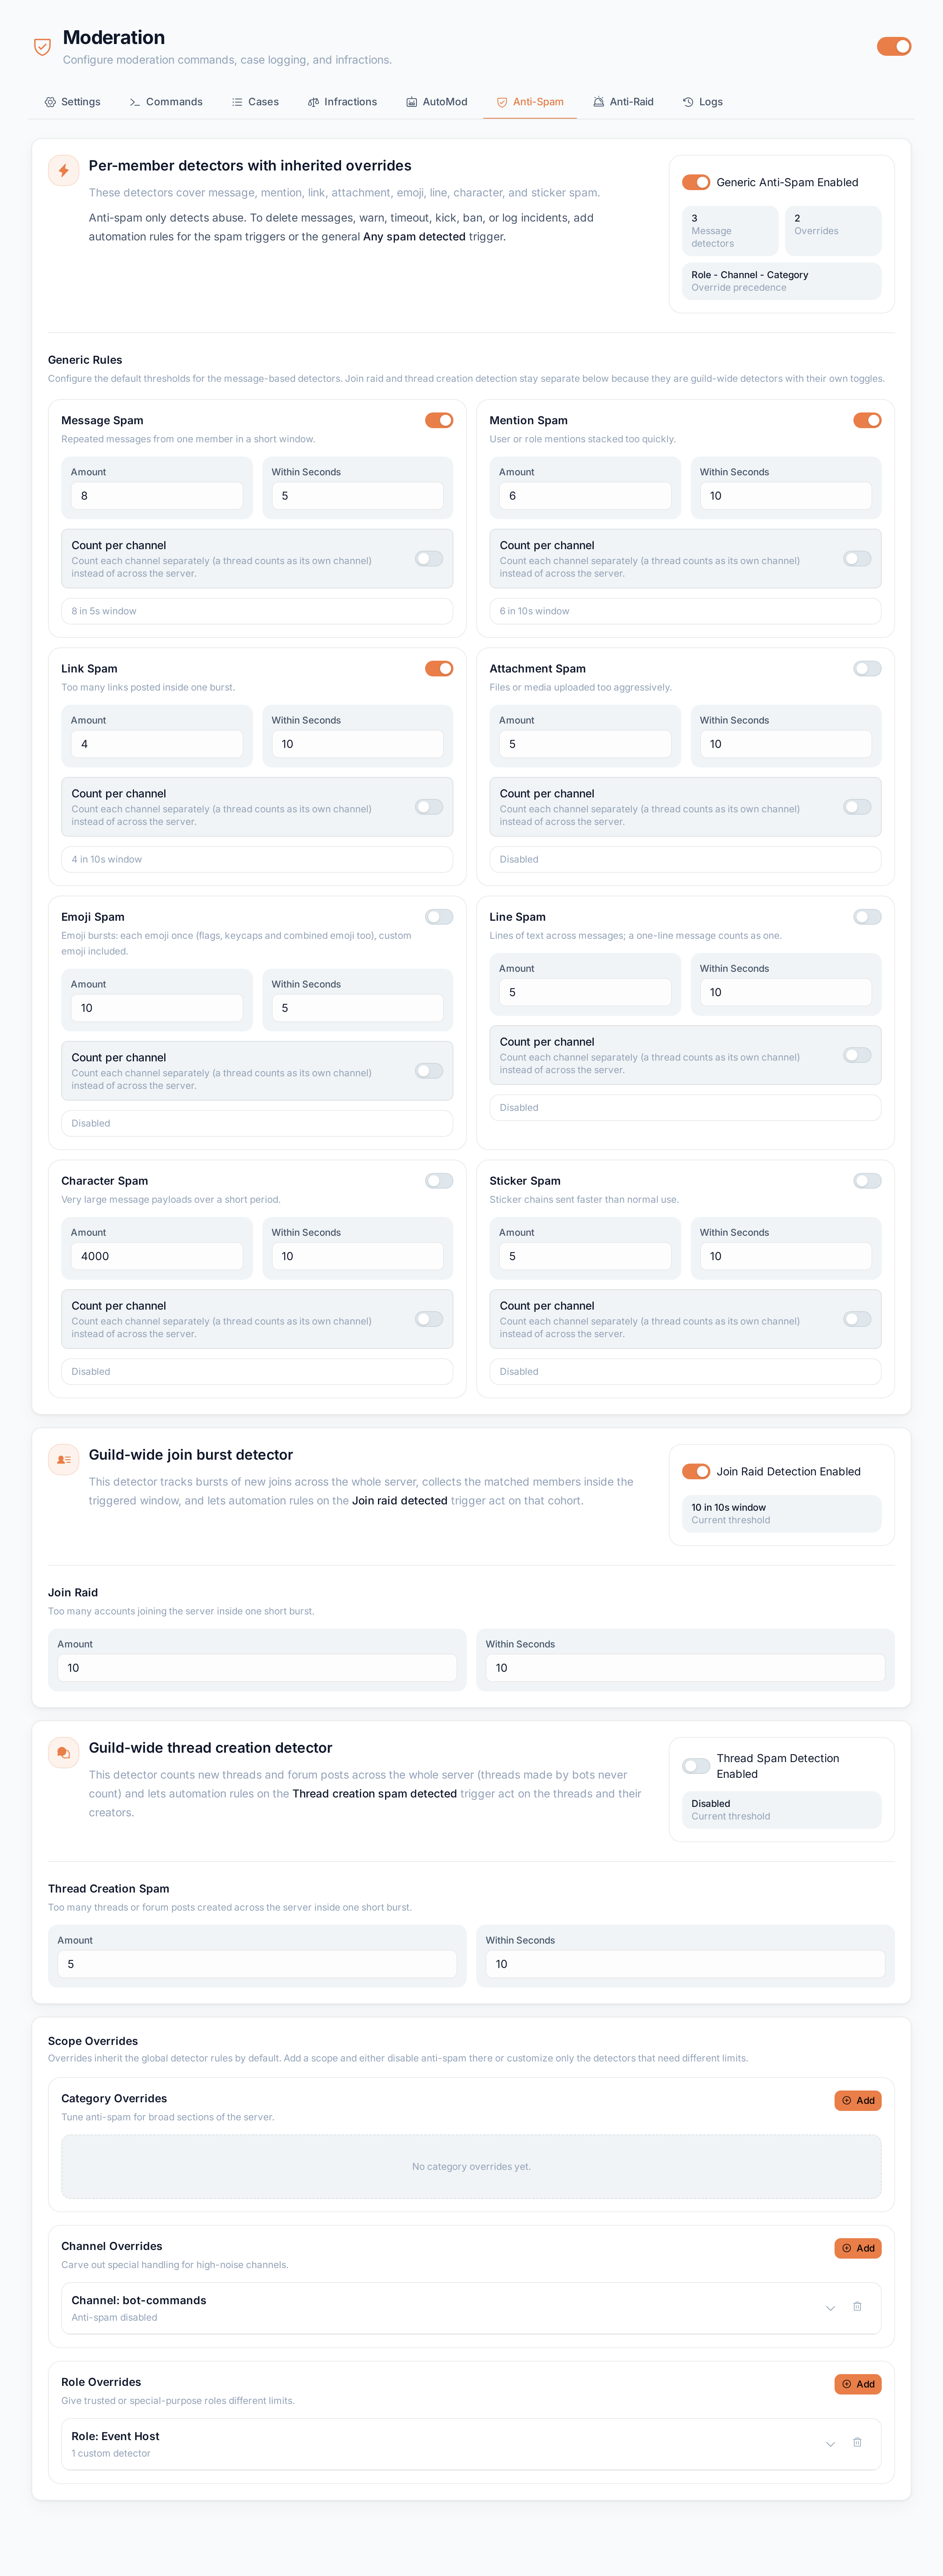Viewport: 943px width, 2576px height.
Task: Turn off Mention Spam detector
Action: [x=867, y=420]
